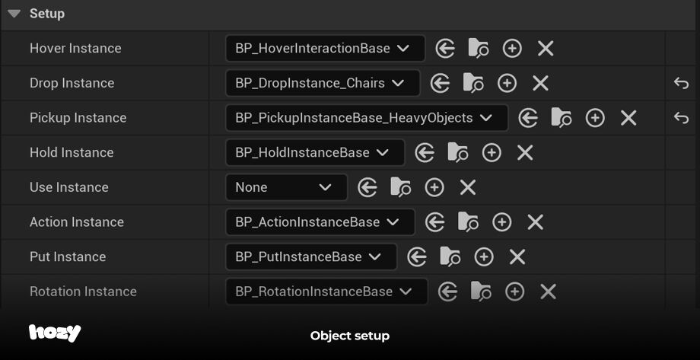Create new blueprint for Pickup Instance

[595, 118]
